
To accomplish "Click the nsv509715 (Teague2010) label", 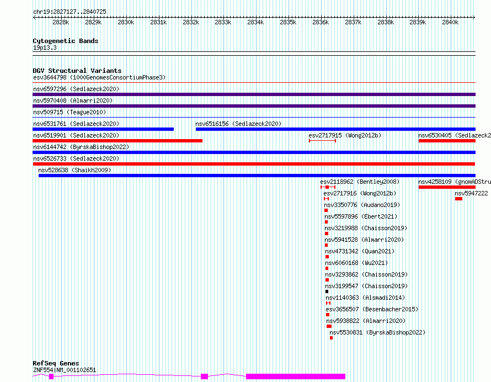I will coord(70,112).
